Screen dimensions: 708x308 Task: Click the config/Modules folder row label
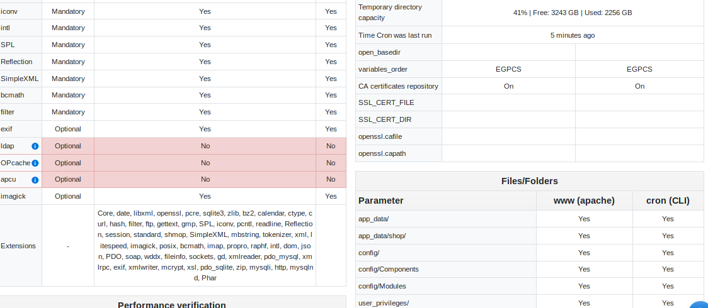pyautogui.click(x=382, y=287)
